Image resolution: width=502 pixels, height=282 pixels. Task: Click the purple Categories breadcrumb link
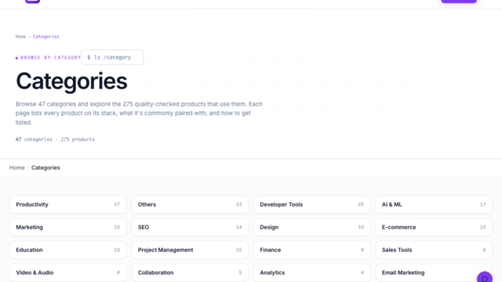pyautogui.click(x=46, y=37)
